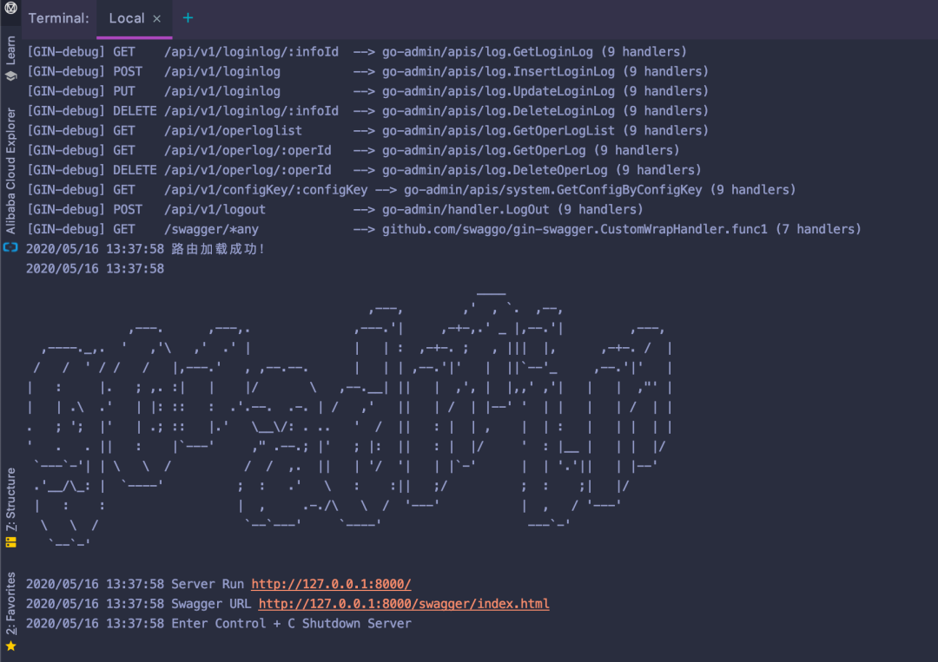Screen dimensions: 938x662
Task: Expand the Structure side panel label
Action: coord(10,499)
